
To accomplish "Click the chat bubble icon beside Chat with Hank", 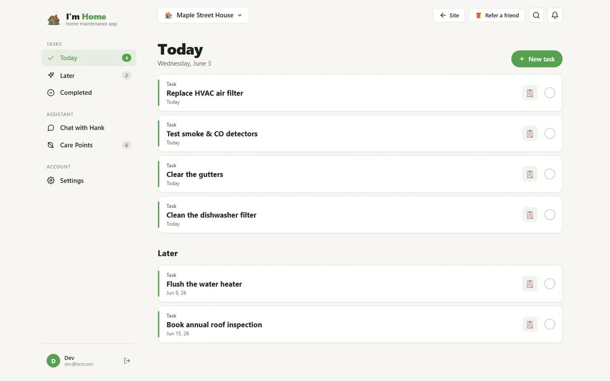I will click(x=50, y=128).
